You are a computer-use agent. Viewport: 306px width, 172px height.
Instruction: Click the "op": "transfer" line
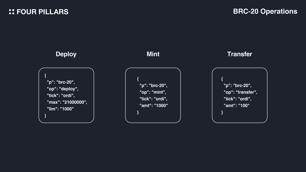click(240, 92)
